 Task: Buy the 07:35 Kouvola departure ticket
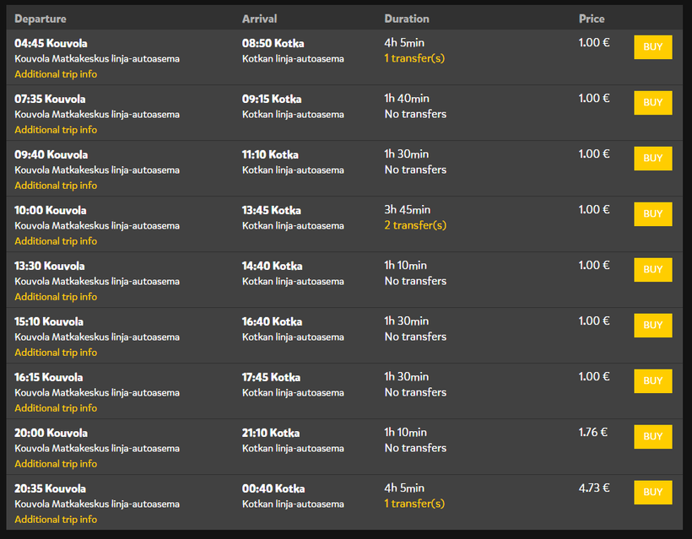coord(652,103)
